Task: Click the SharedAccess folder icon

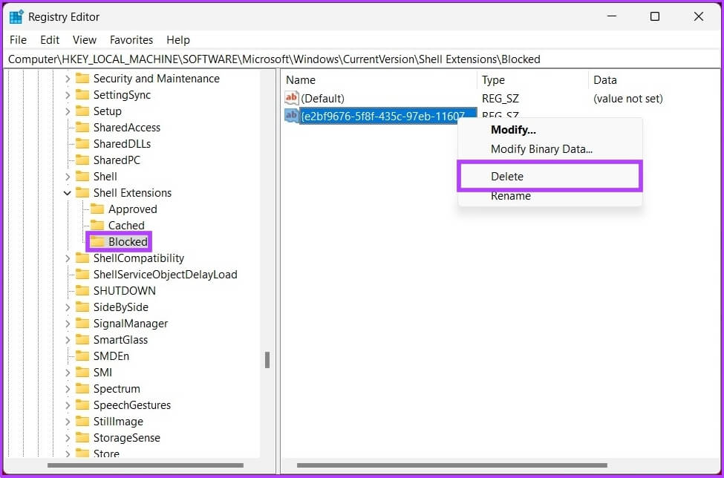Action: 82,128
